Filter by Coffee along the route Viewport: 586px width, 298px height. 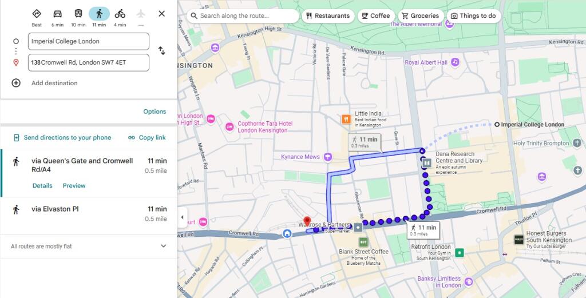click(x=376, y=15)
